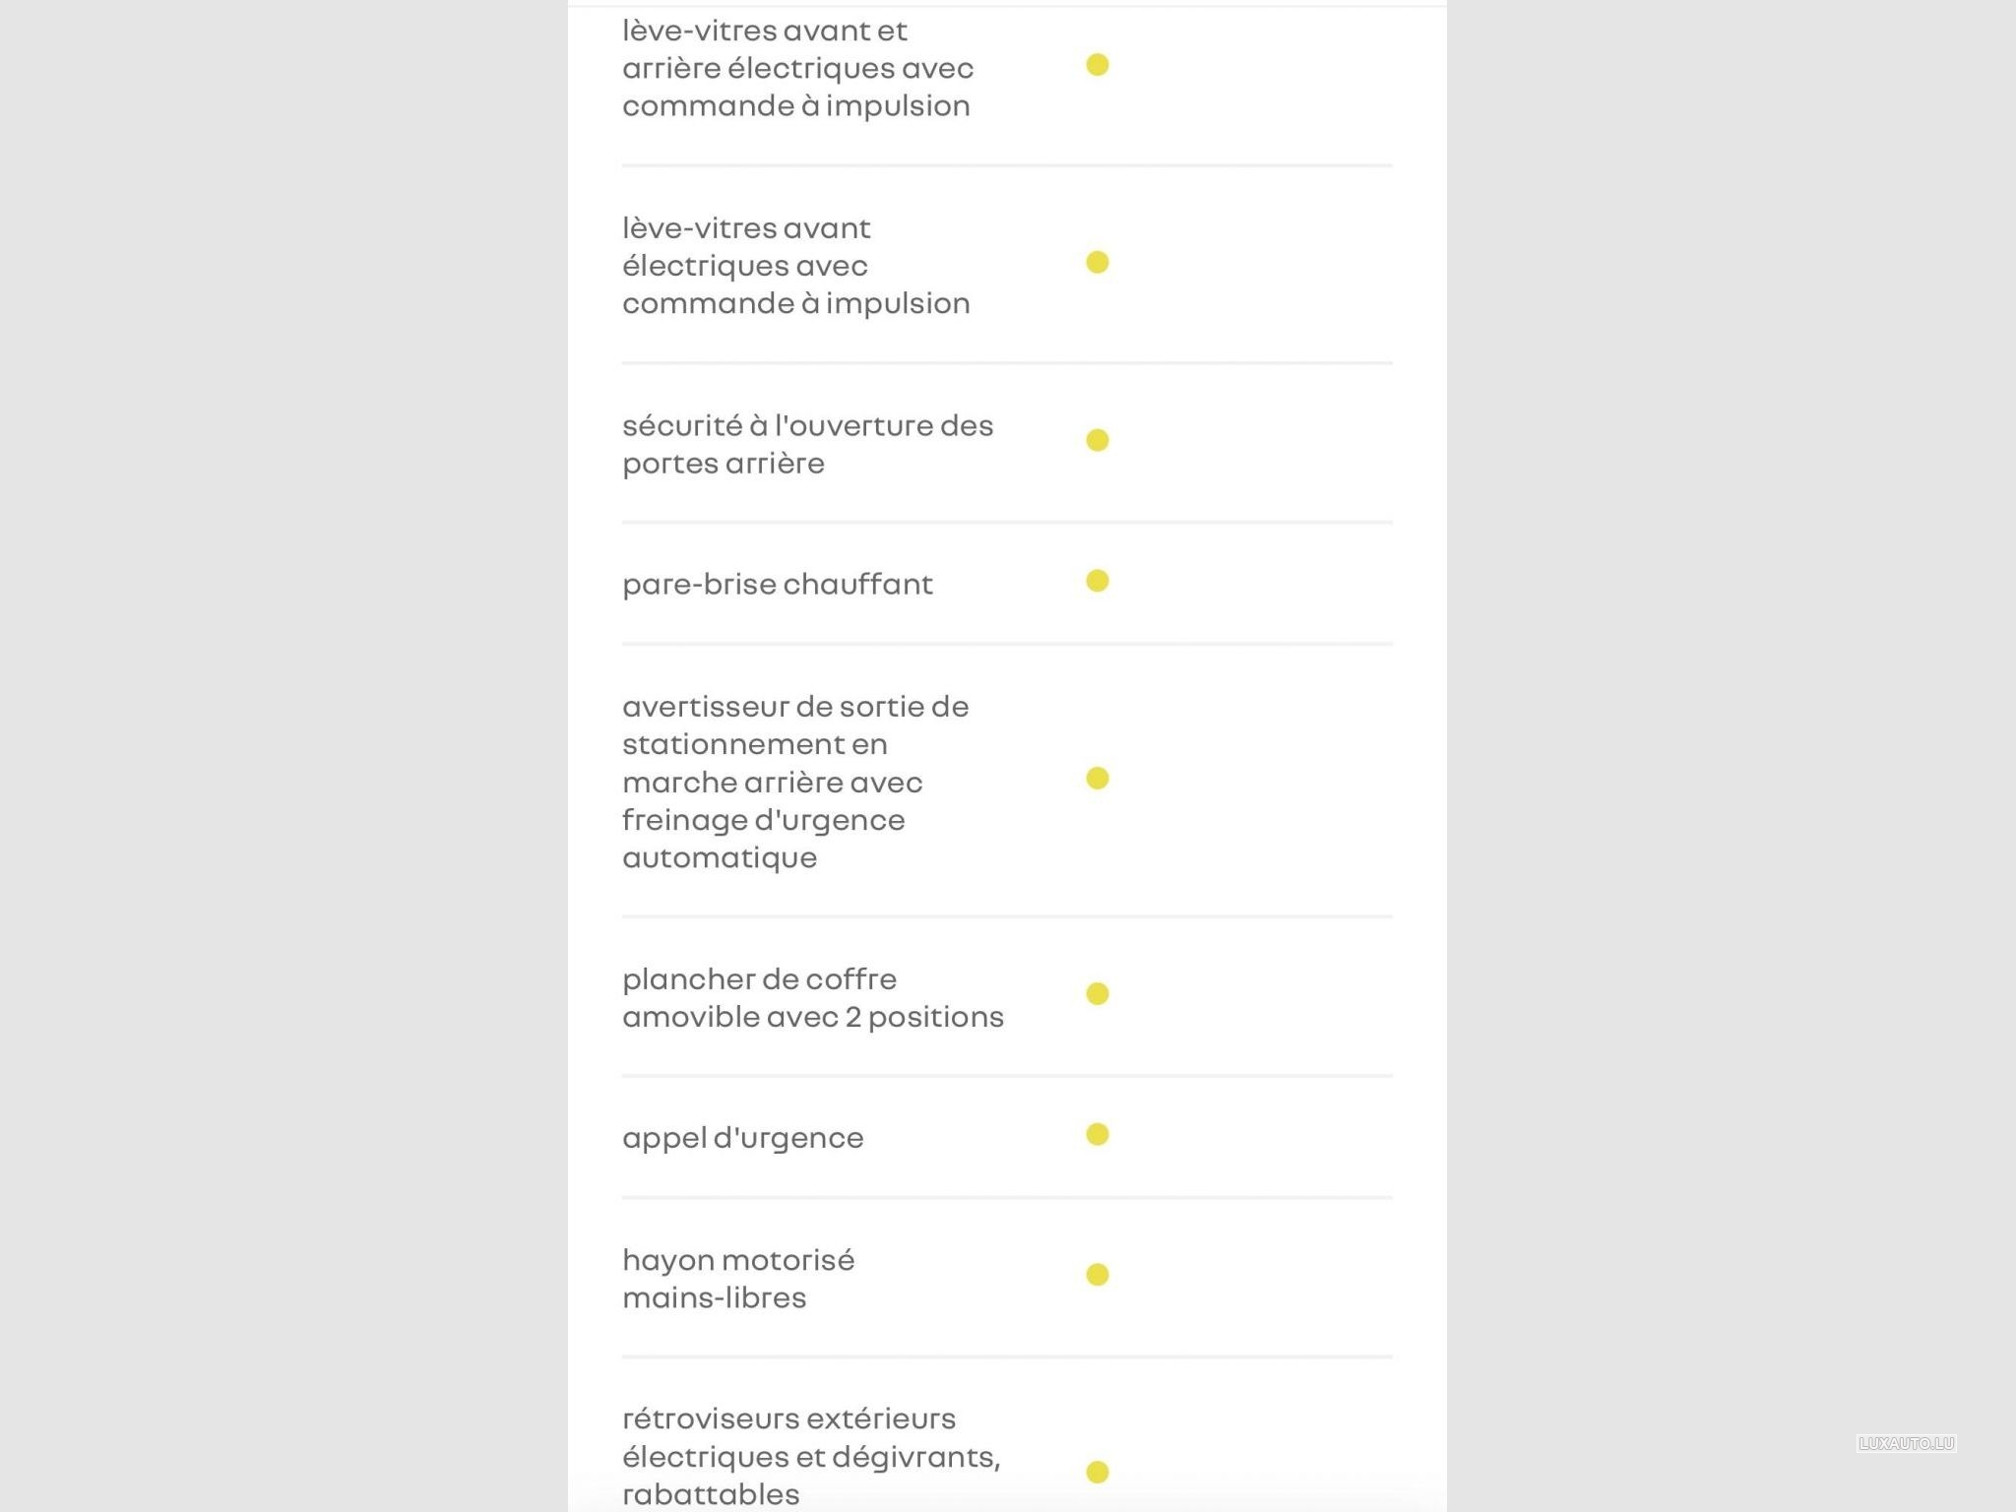Click the yellow dot next to appel d'urgence
This screenshot has height=1512, width=2016.
1097,1134
